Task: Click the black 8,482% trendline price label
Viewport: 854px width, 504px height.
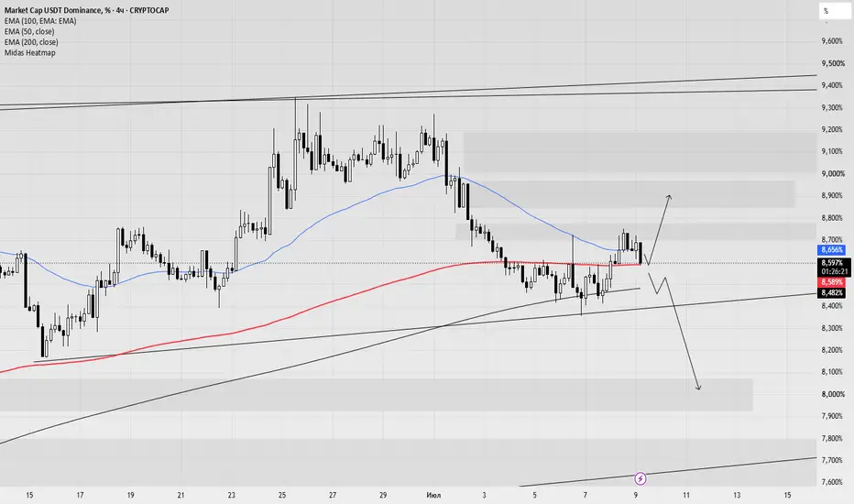Action: click(x=832, y=292)
